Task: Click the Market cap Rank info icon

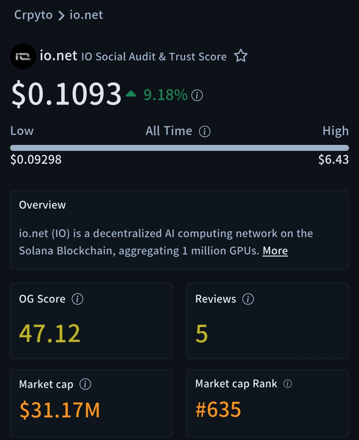Action: pos(288,384)
